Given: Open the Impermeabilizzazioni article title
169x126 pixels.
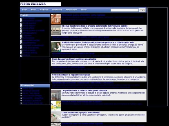Looking at the screenshot, I should tap(83, 83).
